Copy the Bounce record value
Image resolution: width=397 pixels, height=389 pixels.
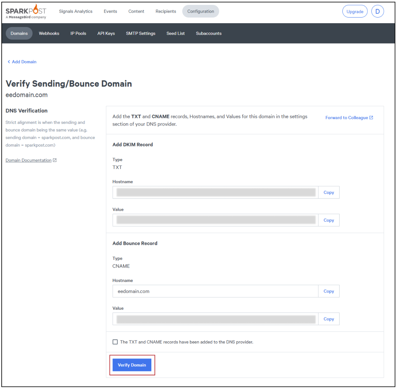pyautogui.click(x=329, y=319)
